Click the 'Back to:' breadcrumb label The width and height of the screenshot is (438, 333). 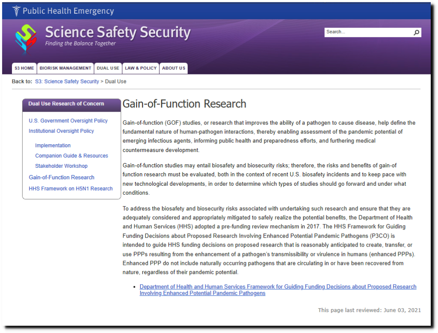22,81
